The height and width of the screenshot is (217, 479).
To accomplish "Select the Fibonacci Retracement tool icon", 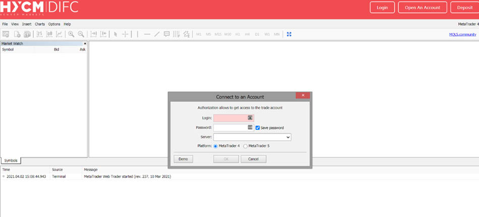I will click(x=187, y=34).
